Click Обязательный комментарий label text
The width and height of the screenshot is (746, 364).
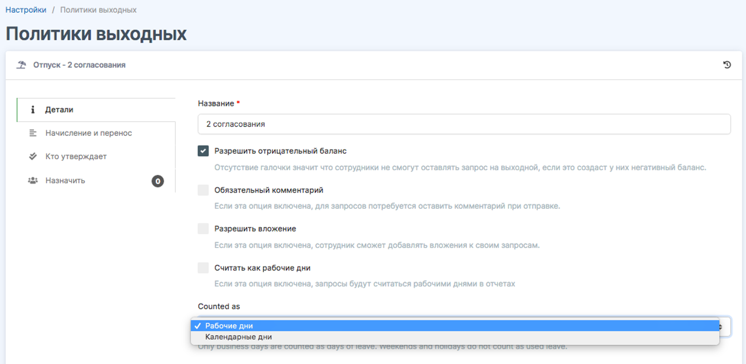[x=269, y=190]
